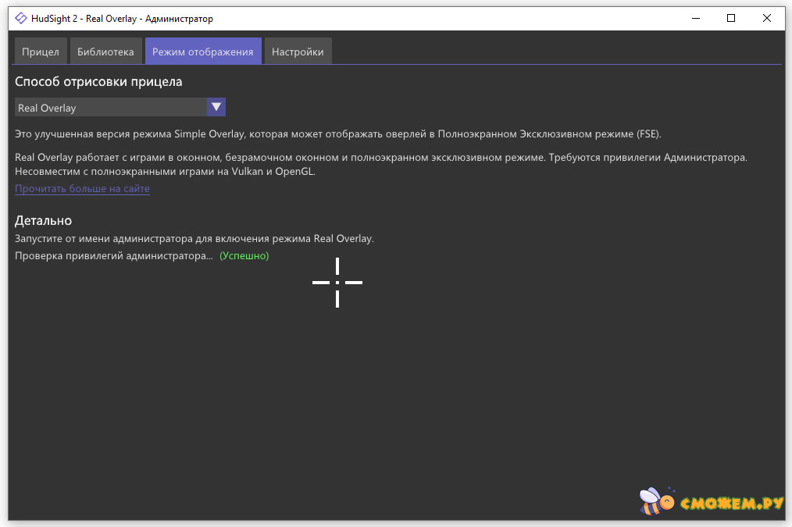Click the HudSight app icon in title bar
This screenshot has width=792, height=527.
(x=21, y=18)
